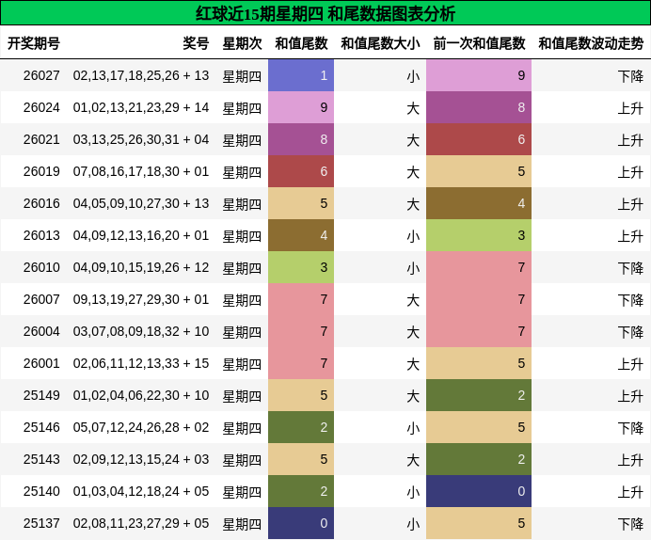The height and width of the screenshot is (540, 651).
Task: Click issue number 26001
Action: [x=41, y=363]
